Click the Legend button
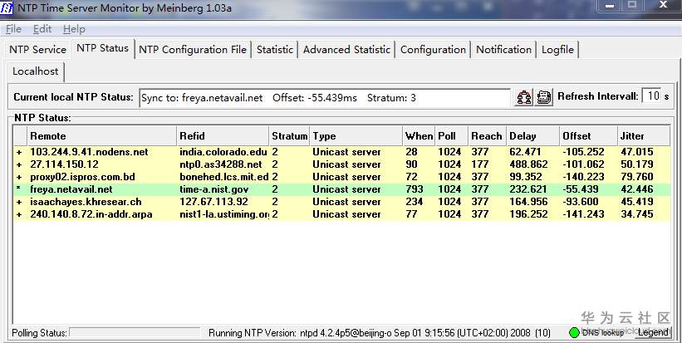The width and height of the screenshot is (682, 343). tap(652, 332)
